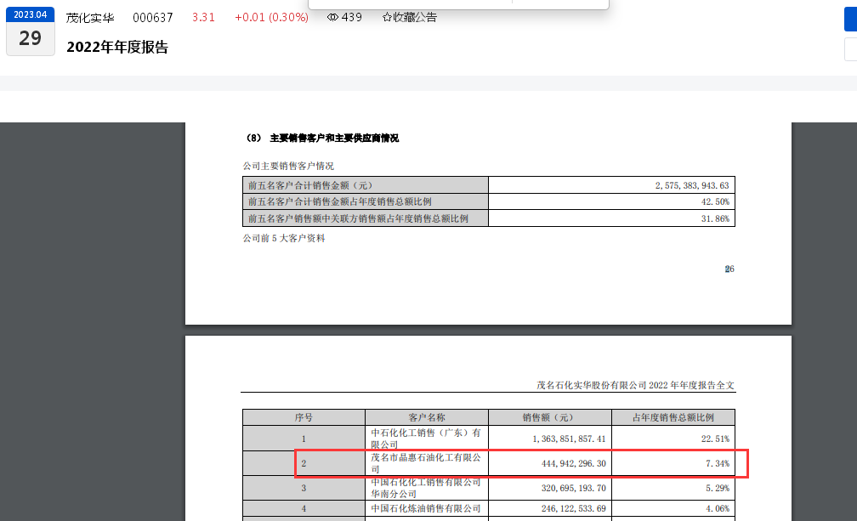The image size is (857, 521).
Task: Click the sales amount 320,695,193.70
Action: [x=574, y=488]
